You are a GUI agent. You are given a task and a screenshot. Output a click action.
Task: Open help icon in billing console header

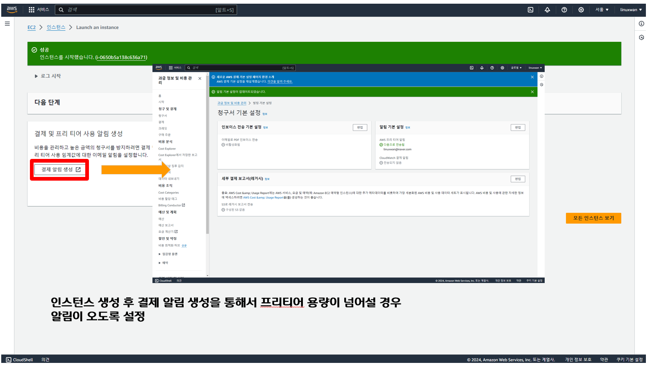[492, 68]
